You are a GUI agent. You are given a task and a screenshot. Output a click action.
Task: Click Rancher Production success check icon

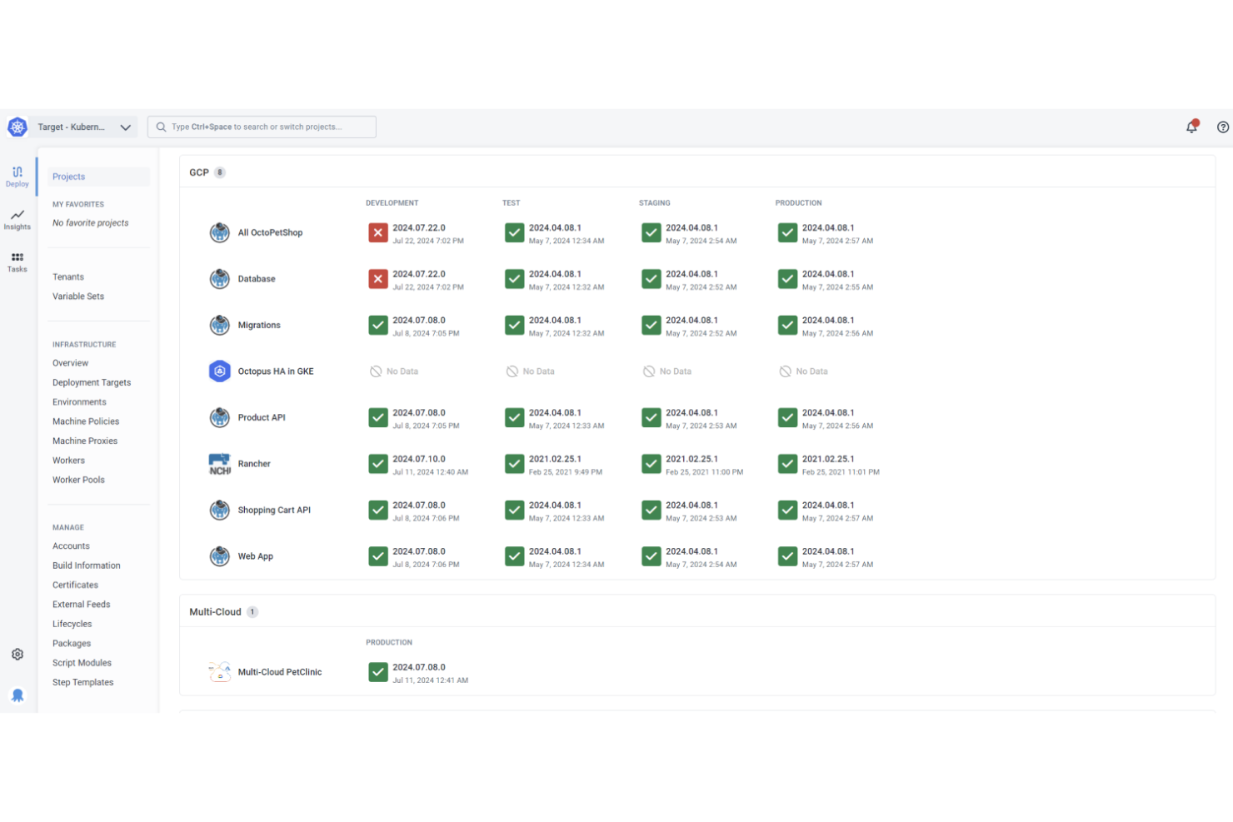click(x=788, y=464)
